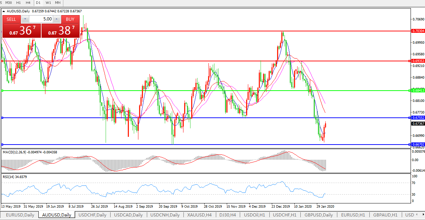Select the green 0.68413 horizontal line label

418,91
